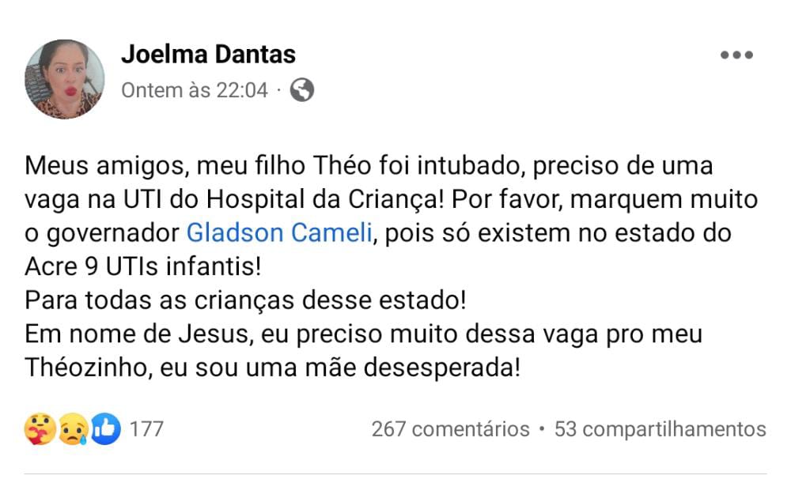The image size is (791, 483).
Task: Click the line 'Em nome de Jesus, eu preciso'
Action: [364, 334]
